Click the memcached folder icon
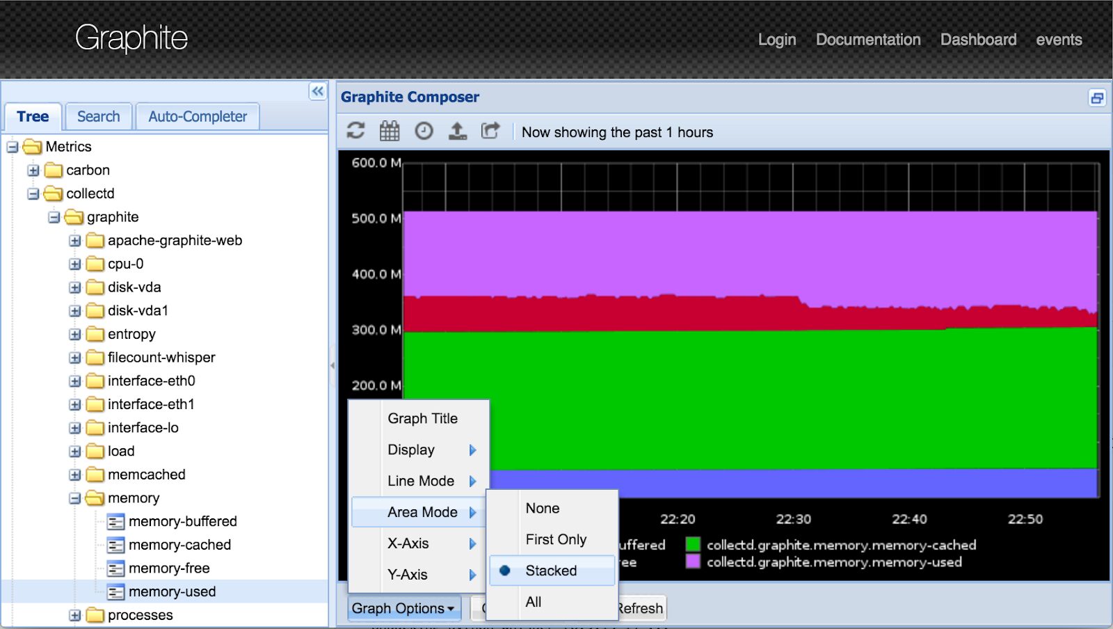Screen dimensions: 1113x629 [x=95, y=475]
